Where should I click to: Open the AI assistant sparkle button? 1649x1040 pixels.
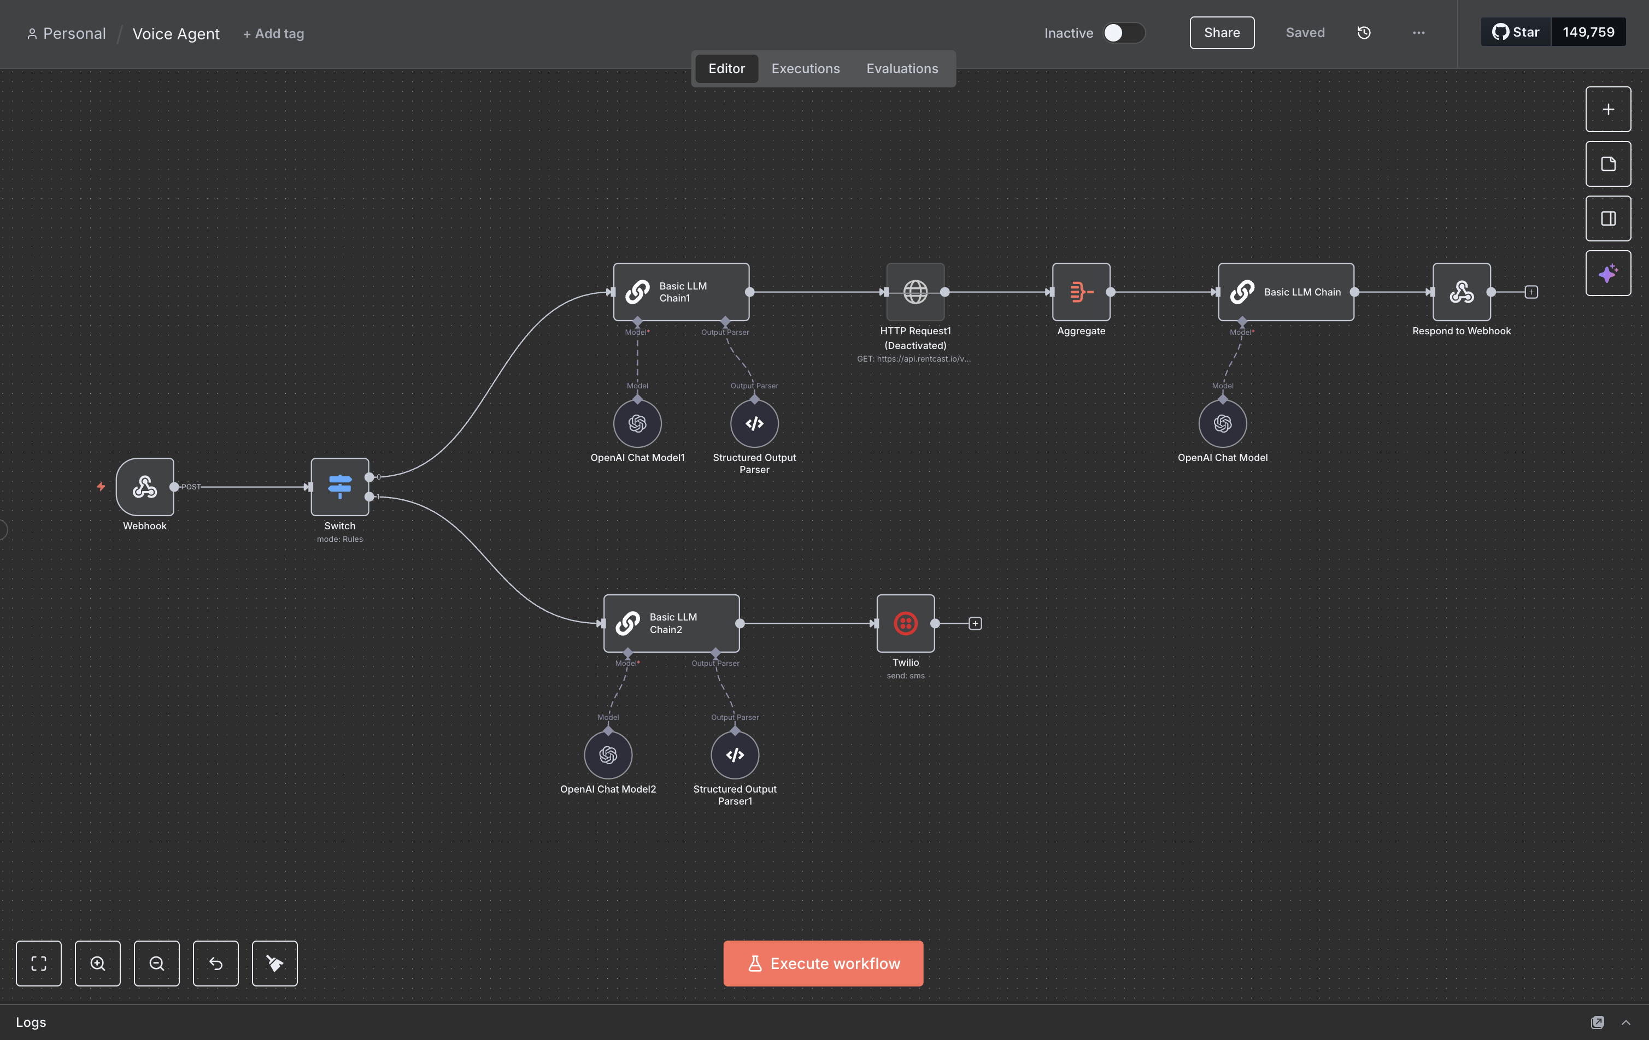coord(1607,274)
